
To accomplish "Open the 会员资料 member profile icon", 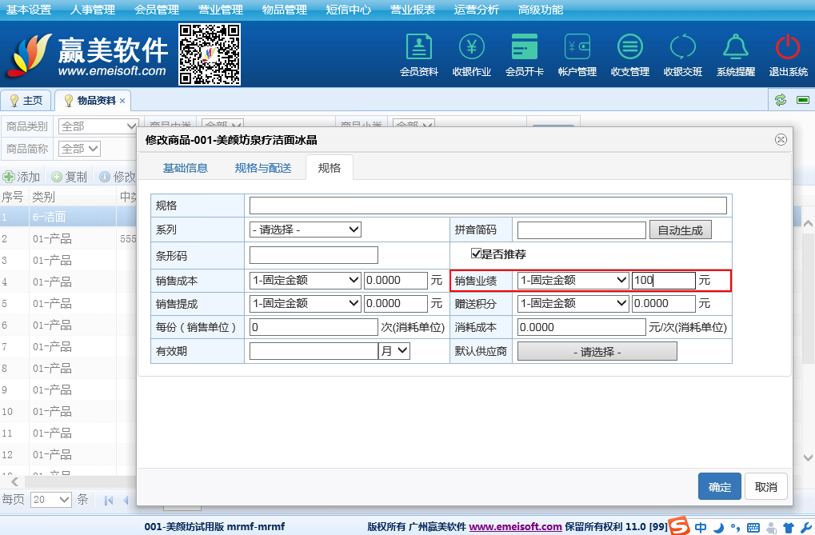I will pos(418,48).
